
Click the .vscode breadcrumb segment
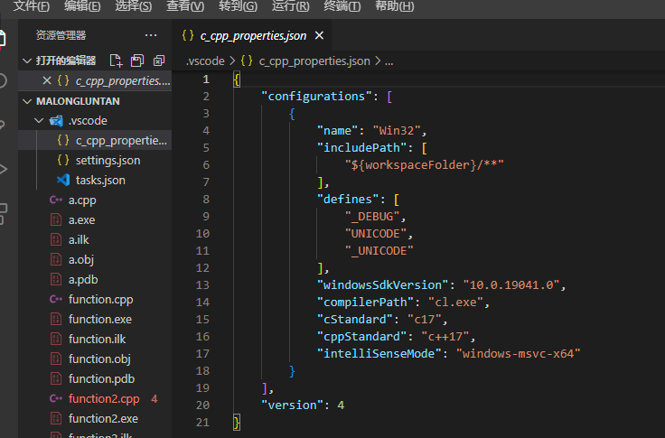click(x=205, y=61)
